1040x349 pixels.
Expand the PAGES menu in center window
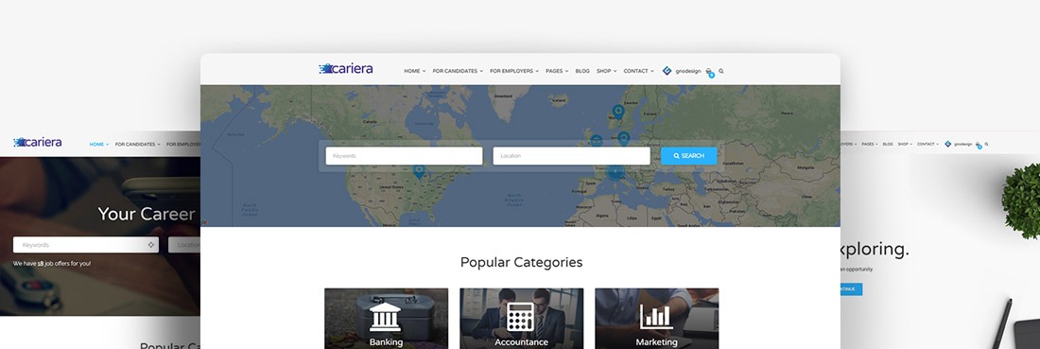coord(557,71)
